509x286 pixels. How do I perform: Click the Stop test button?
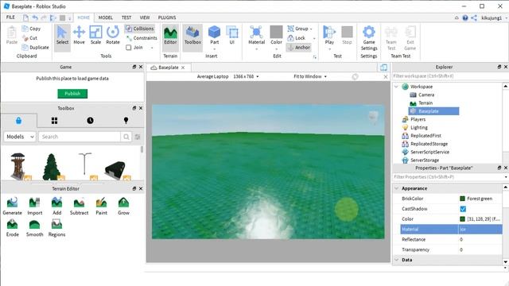pyautogui.click(x=347, y=35)
